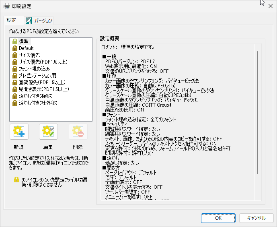The image size is (277, 227).
Task: Click the 新規 gear-plus icon
Action: 19,132
